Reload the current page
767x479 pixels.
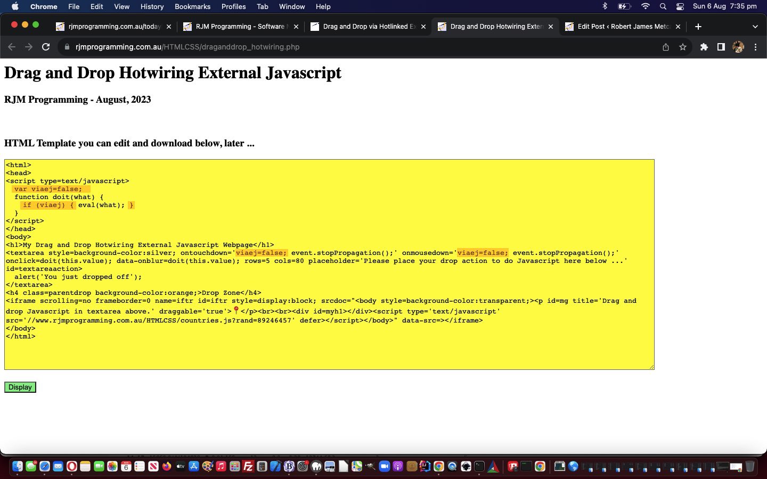(x=46, y=47)
